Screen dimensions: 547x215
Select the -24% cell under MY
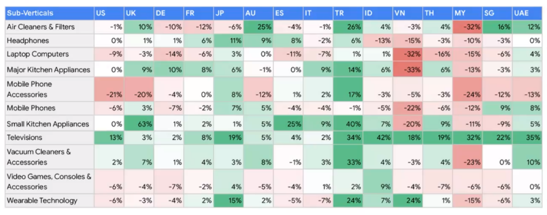point(468,89)
